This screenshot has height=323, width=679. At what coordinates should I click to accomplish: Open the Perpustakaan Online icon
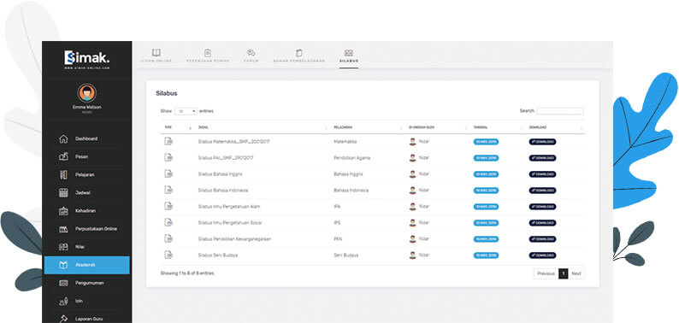coord(63,229)
